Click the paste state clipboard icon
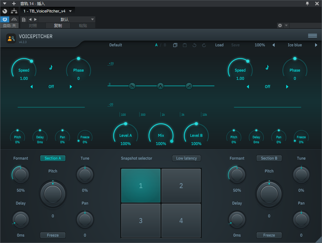The image size is (322, 243). coord(185,45)
